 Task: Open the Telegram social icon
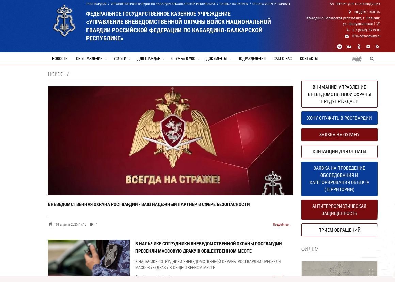click(x=339, y=47)
